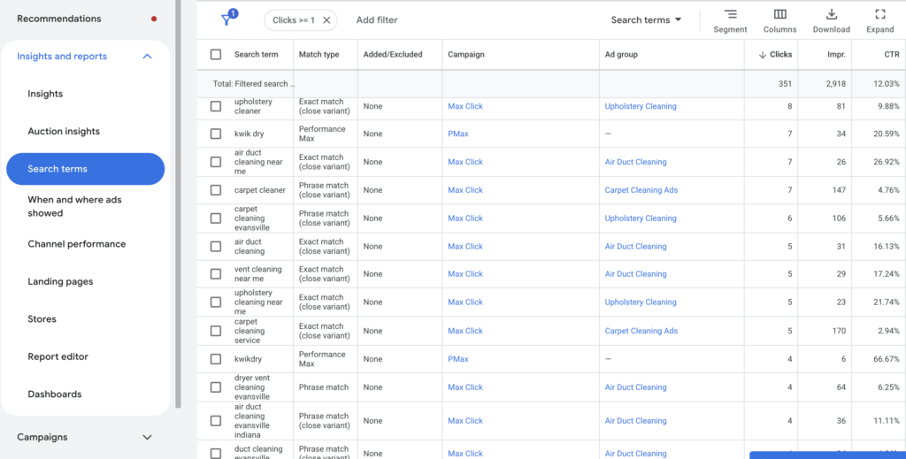906x459 pixels.
Task: Sort by the Clicks column arrow
Action: tap(762, 55)
